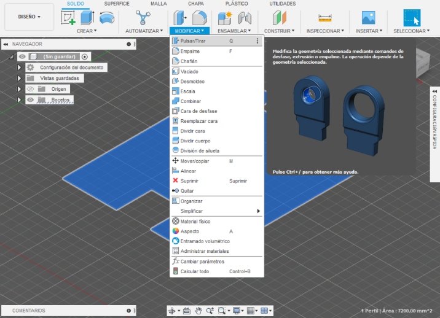440x318 pixels.
Task: Click the New Component icon in Ensamblar
Action: tap(225, 18)
